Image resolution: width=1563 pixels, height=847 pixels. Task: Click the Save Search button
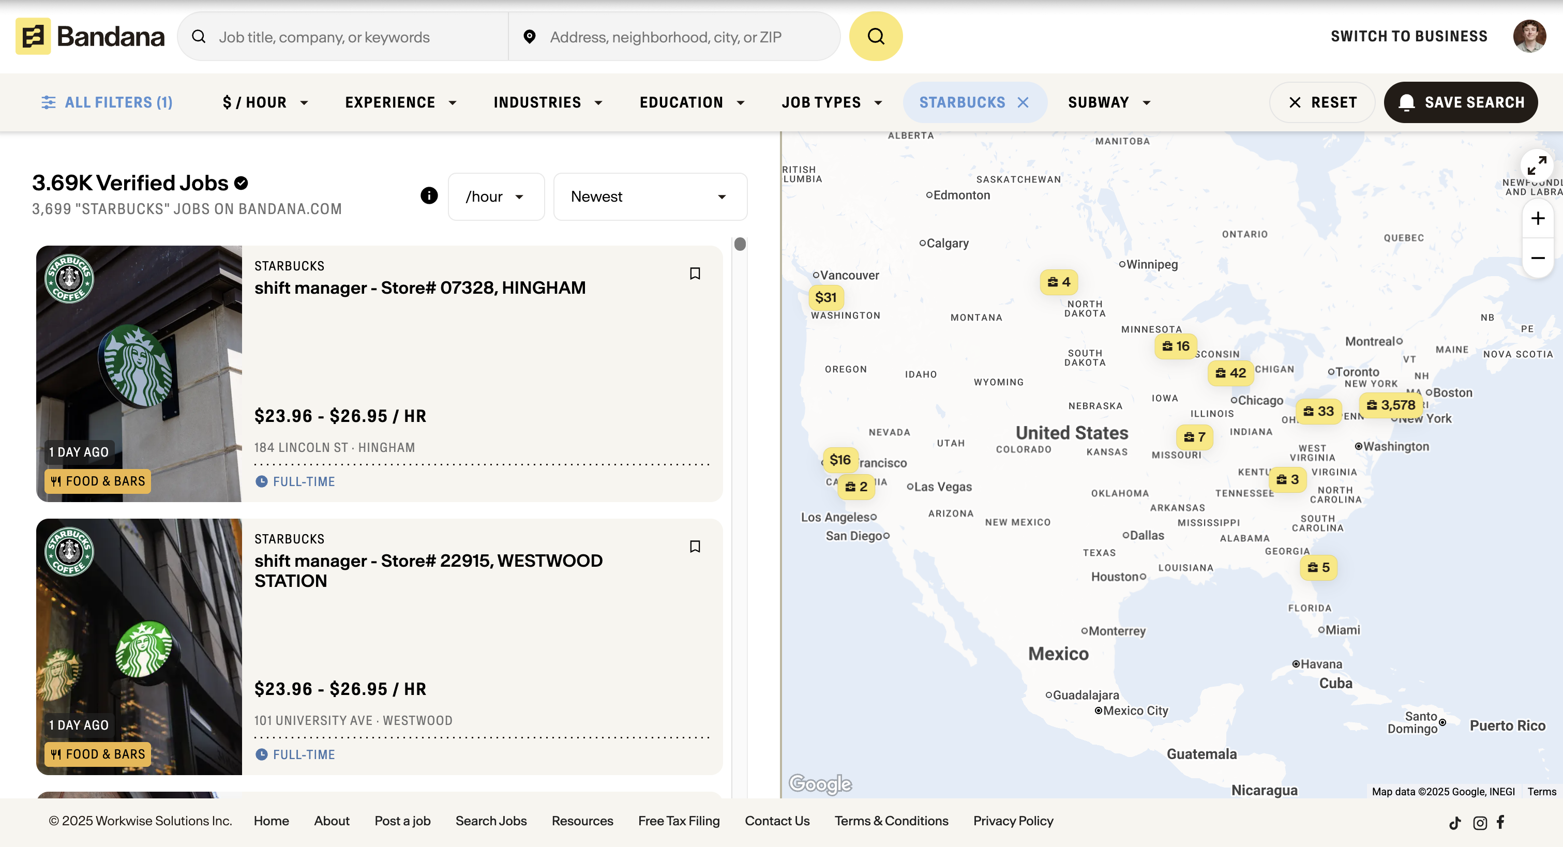pos(1461,102)
